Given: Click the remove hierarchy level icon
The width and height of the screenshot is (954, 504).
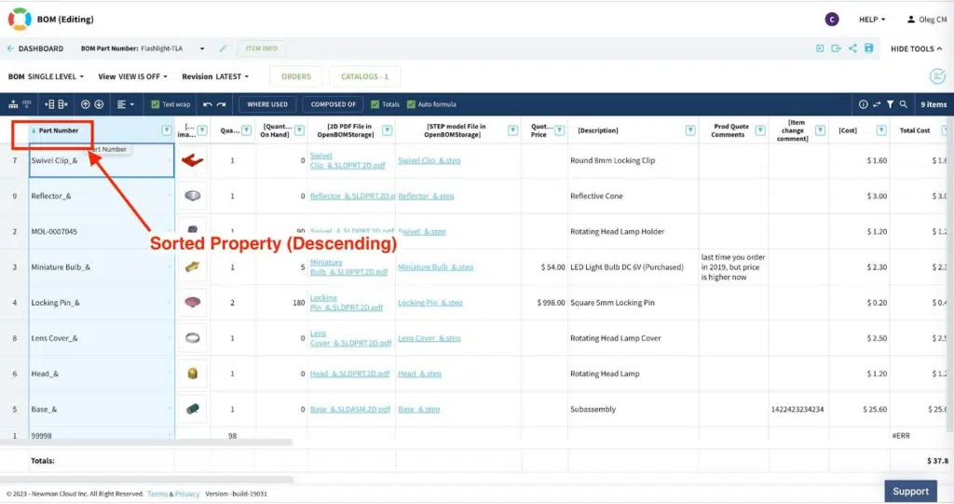Looking at the screenshot, I should click(27, 104).
